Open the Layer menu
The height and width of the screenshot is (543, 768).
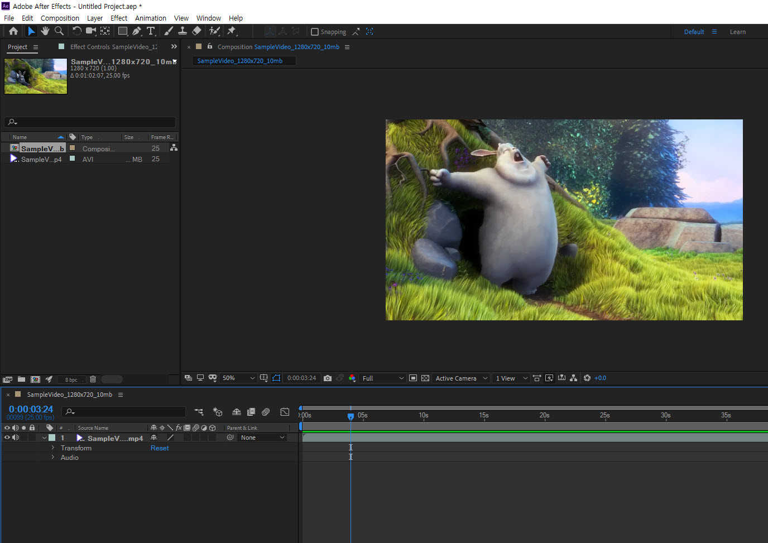(95, 18)
